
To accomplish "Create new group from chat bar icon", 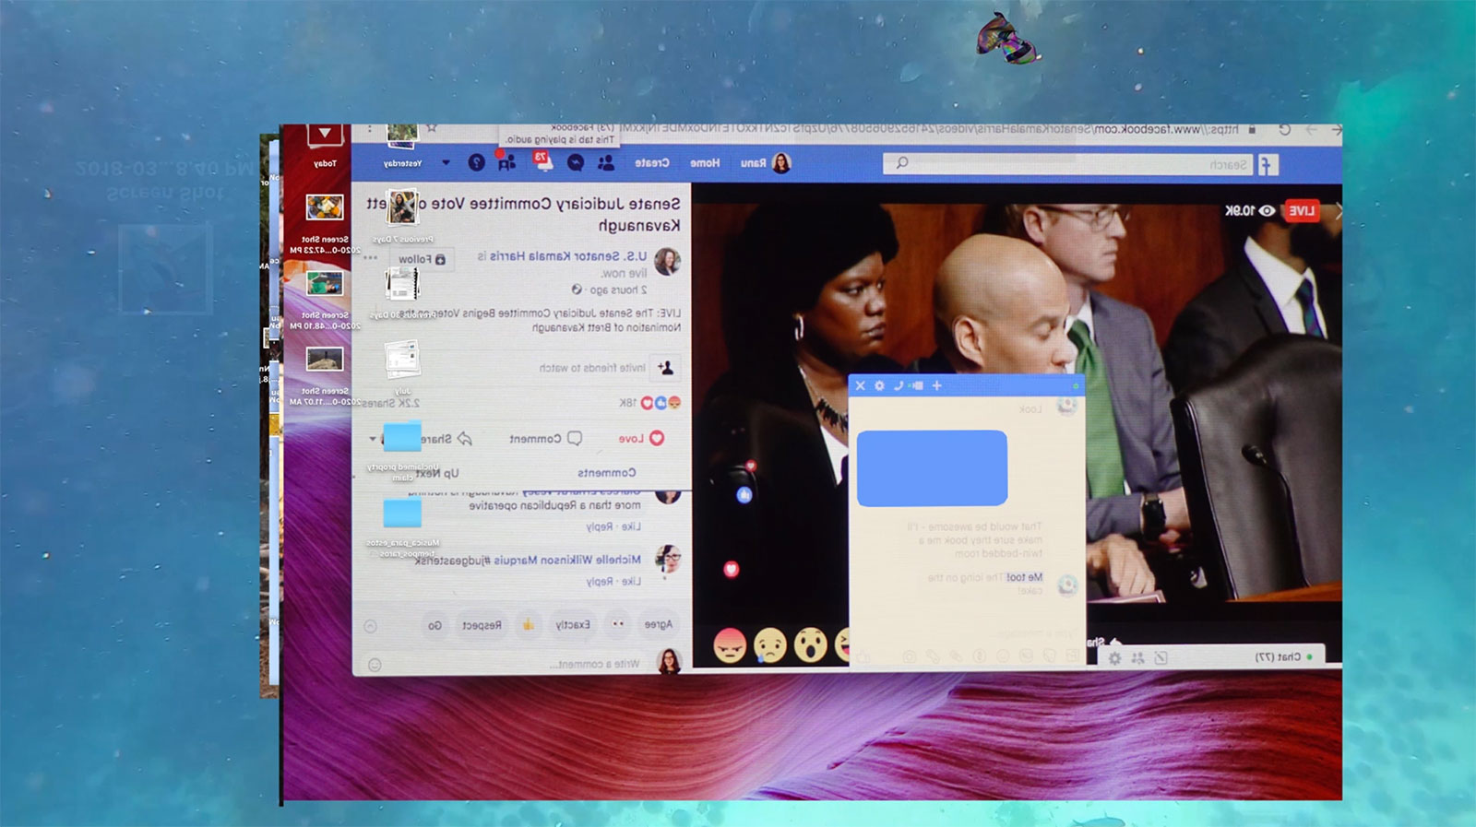I will tap(1137, 658).
